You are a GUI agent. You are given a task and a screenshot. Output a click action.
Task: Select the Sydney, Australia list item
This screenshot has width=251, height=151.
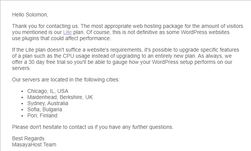click(x=48, y=103)
